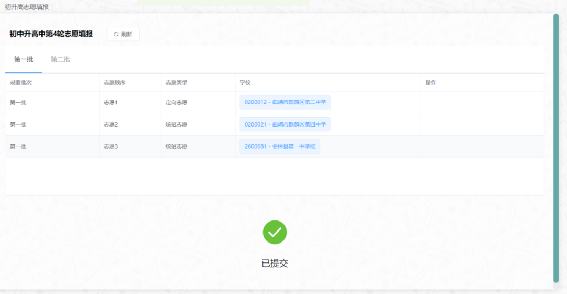Click the 已提交 status text
This screenshot has width=567, height=294.
(275, 264)
